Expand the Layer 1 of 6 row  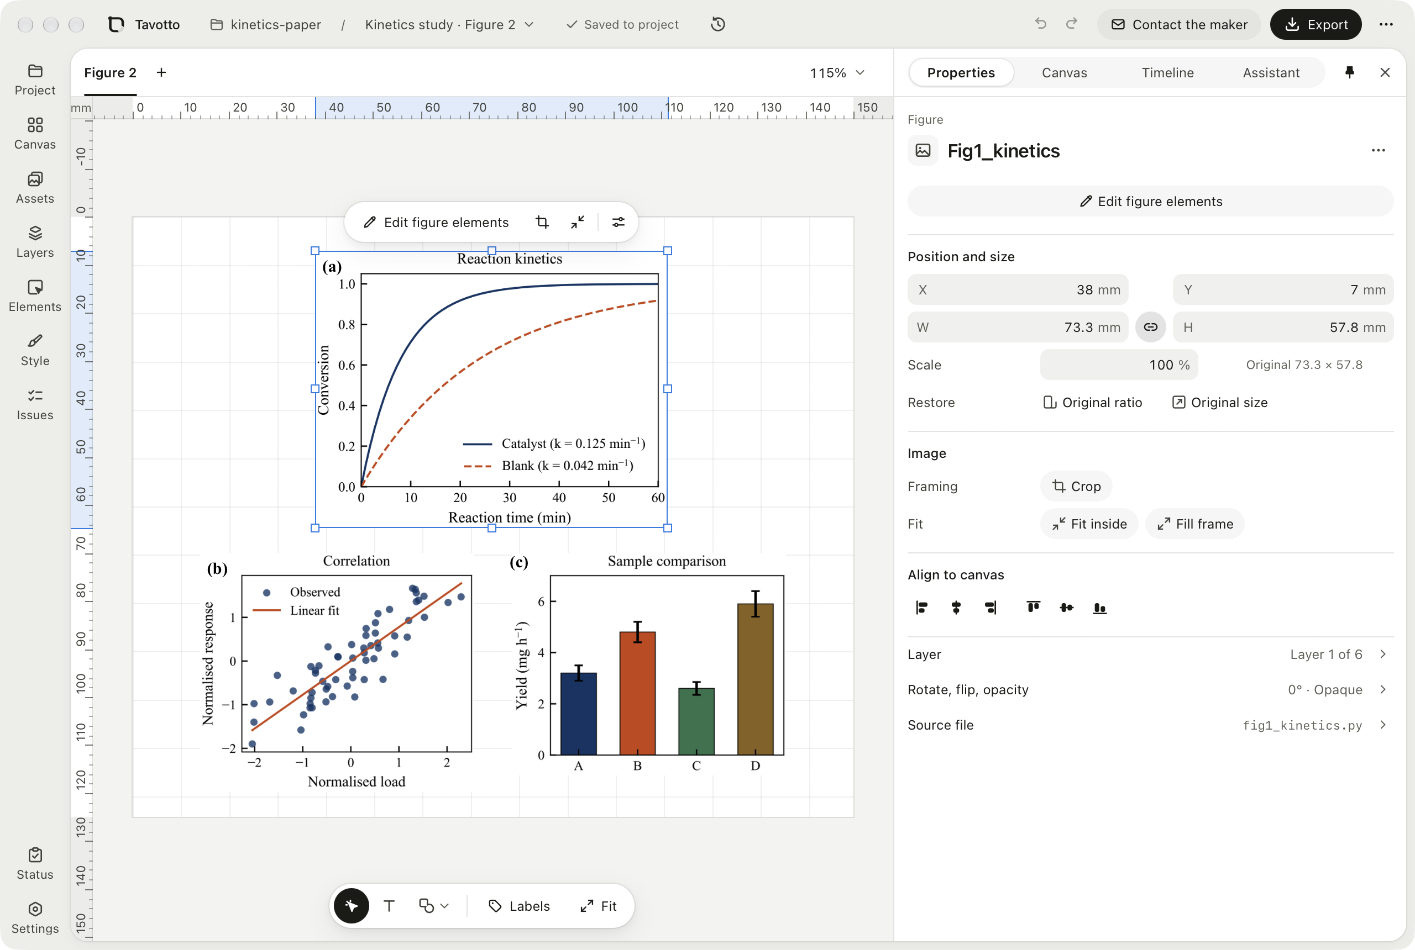pos(1150,655)
